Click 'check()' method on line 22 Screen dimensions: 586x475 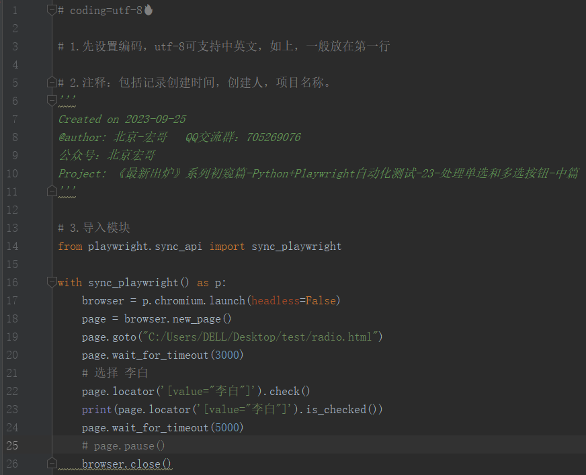coord(290,391)
